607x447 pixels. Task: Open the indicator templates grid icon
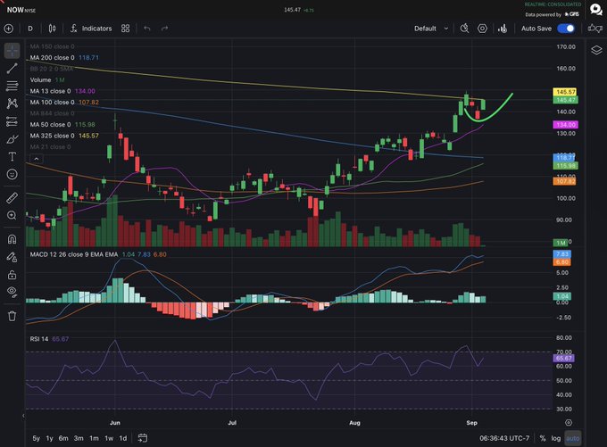pos(126,29)
